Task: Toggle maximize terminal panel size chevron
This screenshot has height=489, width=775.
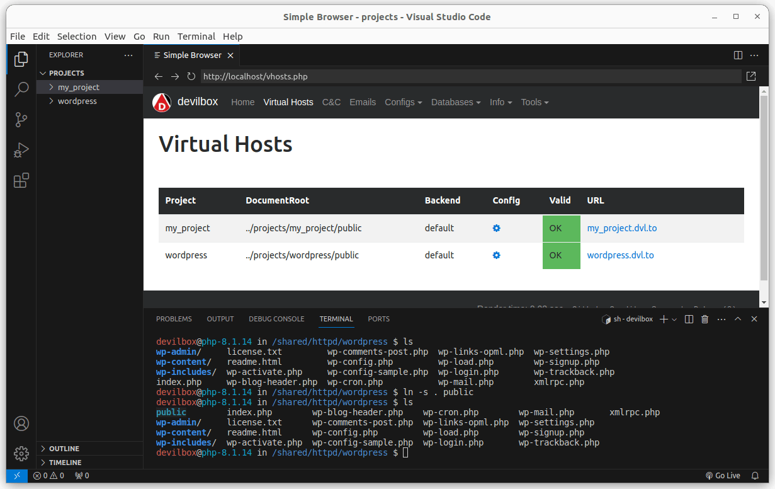Action: (x=738, y=319)
